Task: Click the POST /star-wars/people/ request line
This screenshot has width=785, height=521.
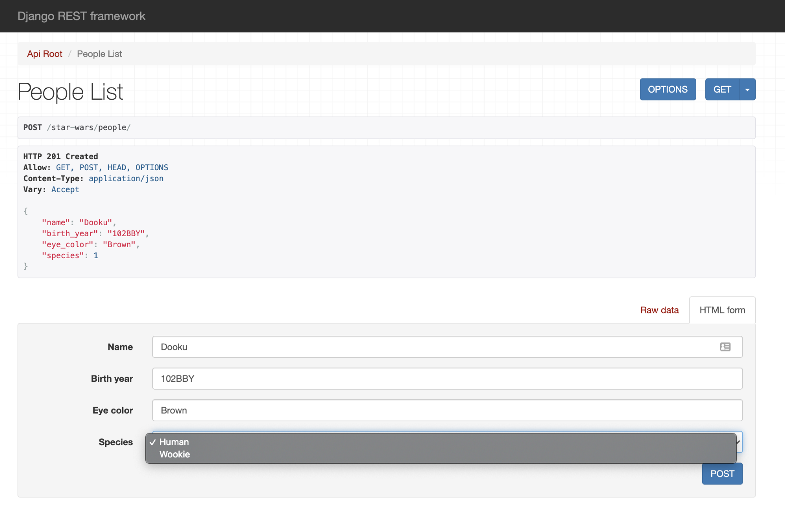Action: (77, 128)
